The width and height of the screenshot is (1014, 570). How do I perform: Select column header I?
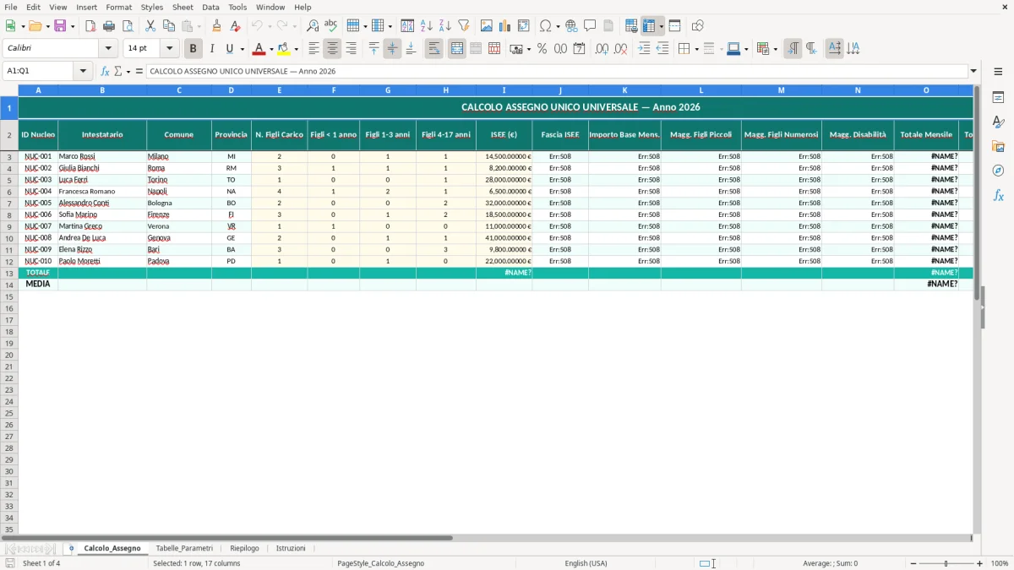pos(504,90)
